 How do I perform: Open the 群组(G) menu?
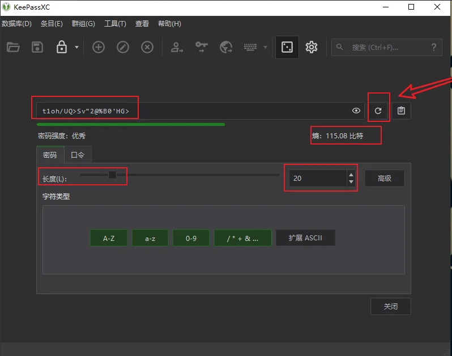83,24
